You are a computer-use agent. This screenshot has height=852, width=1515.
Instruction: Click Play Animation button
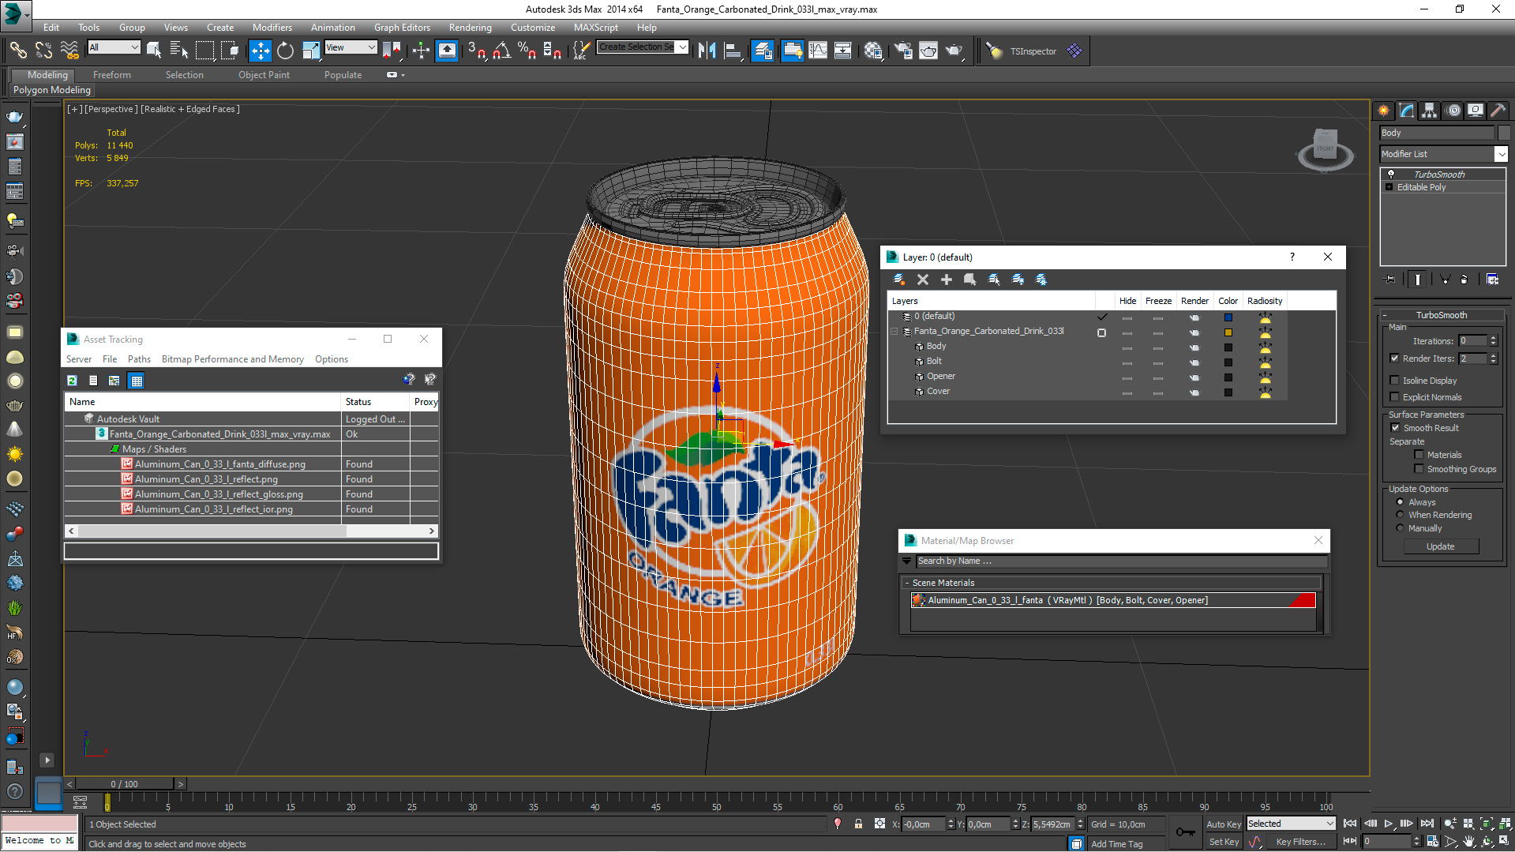[x=1389, y=824]
